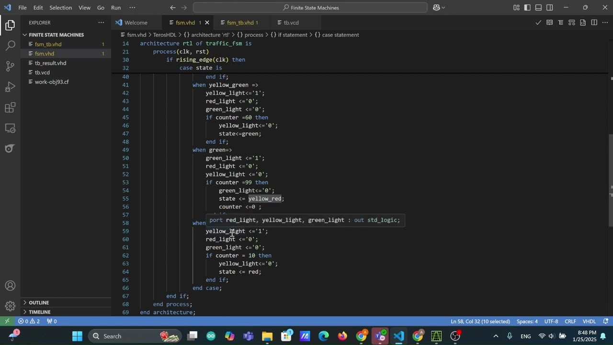Image resolution: width=613 pixels, height=345 pixels.
Task: Open Run and Debug view
Action: pyautogui.click(x=10, y=87)
